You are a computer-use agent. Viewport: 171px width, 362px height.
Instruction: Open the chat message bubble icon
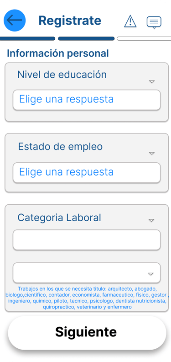(154, 22)
